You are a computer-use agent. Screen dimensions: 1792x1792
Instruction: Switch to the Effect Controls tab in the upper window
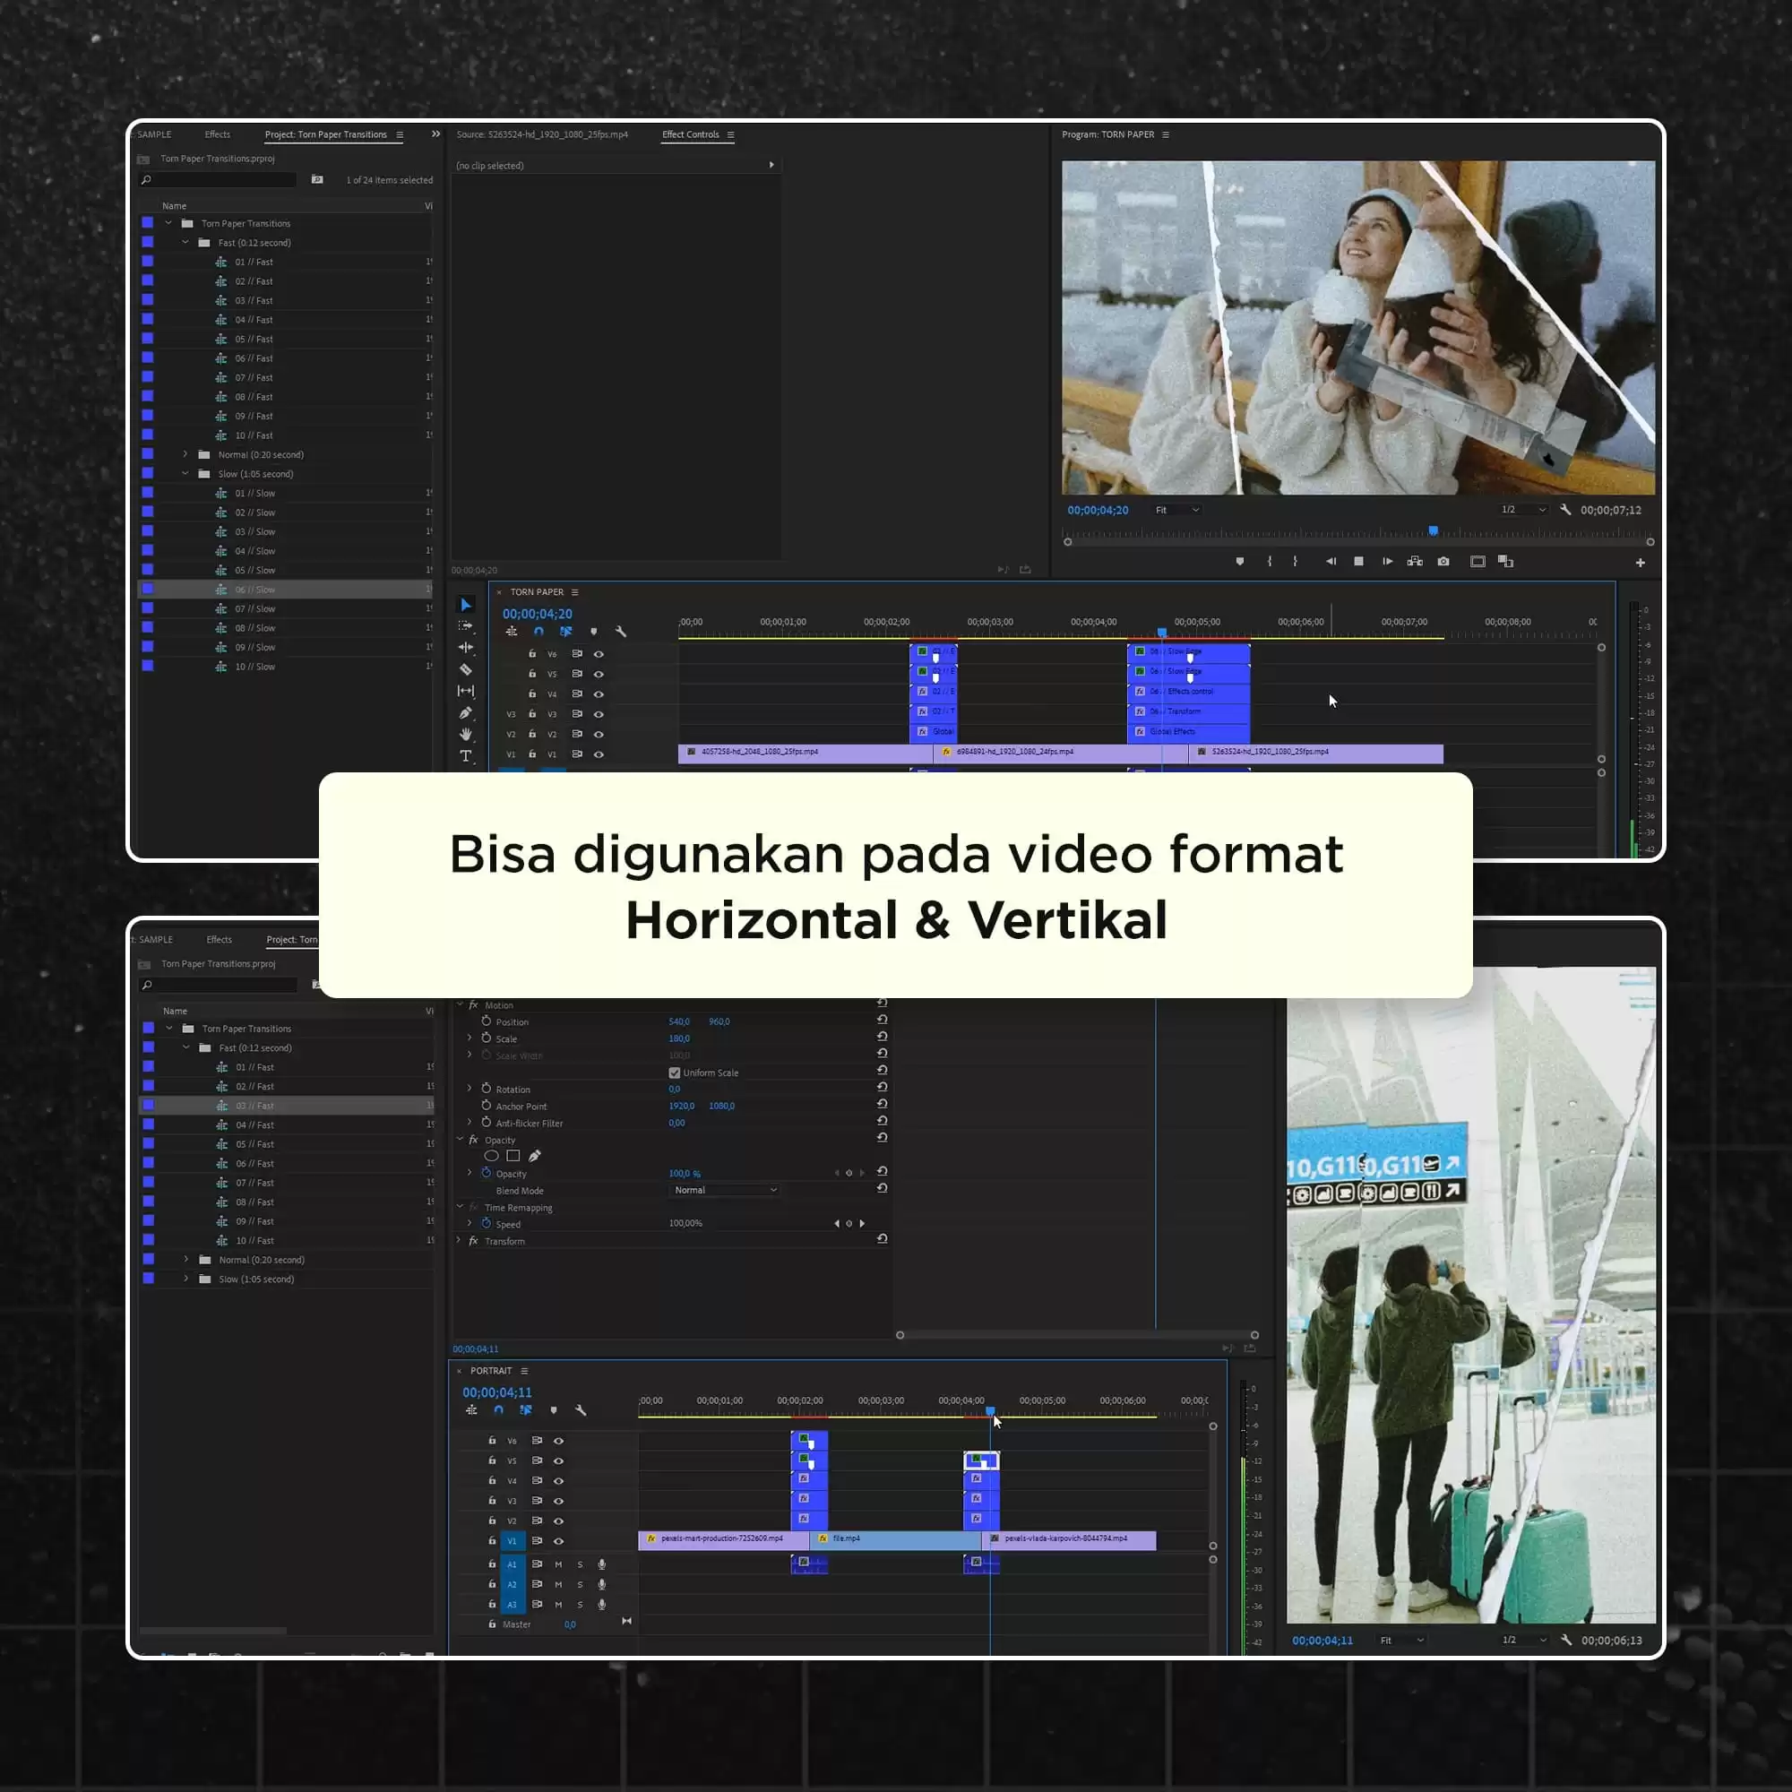click(690, 134)
